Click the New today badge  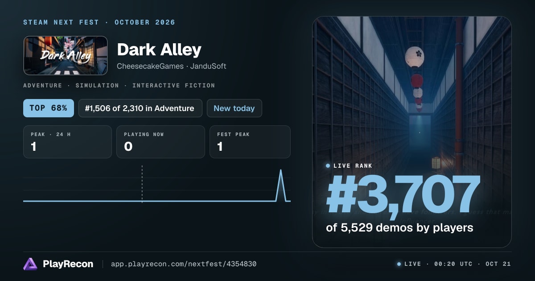point(235,108)
